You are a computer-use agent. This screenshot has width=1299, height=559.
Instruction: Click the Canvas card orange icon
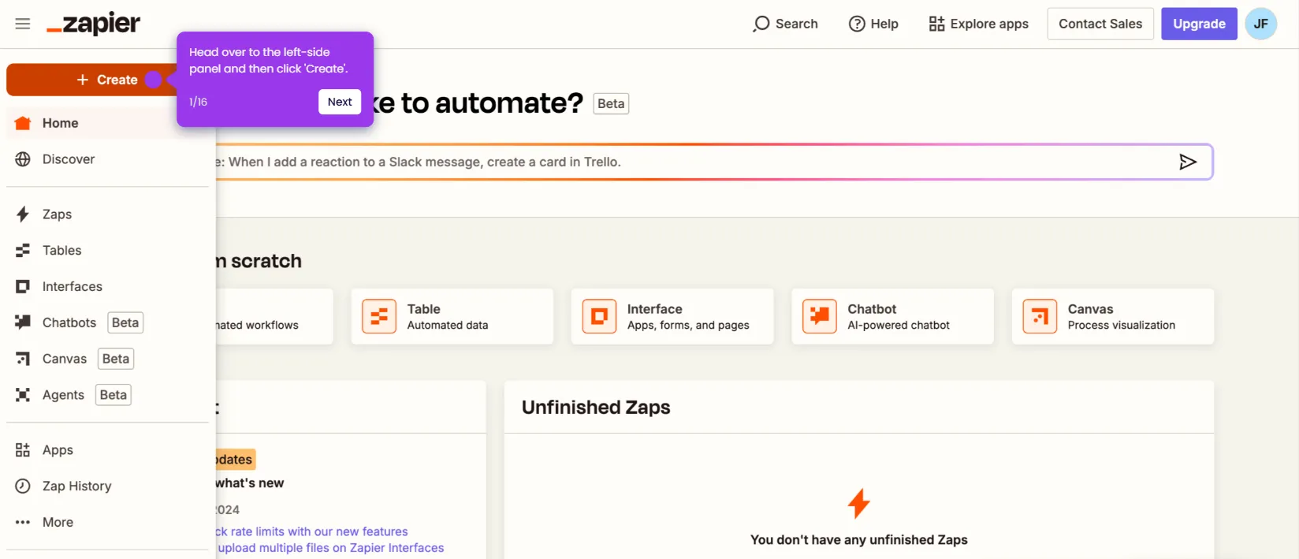tap(1040, 316)
